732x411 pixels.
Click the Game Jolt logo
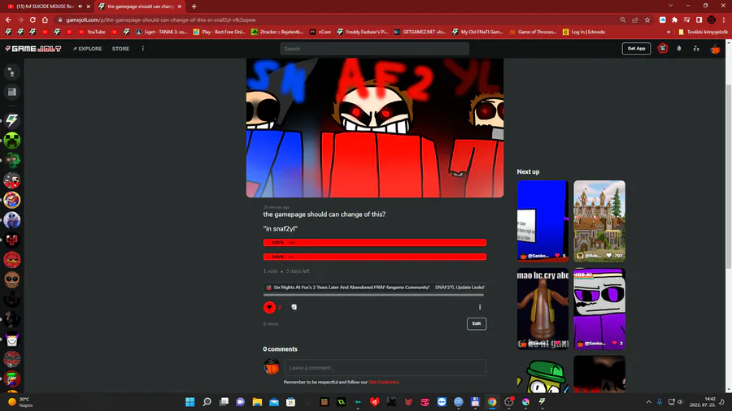click(33, 49)
